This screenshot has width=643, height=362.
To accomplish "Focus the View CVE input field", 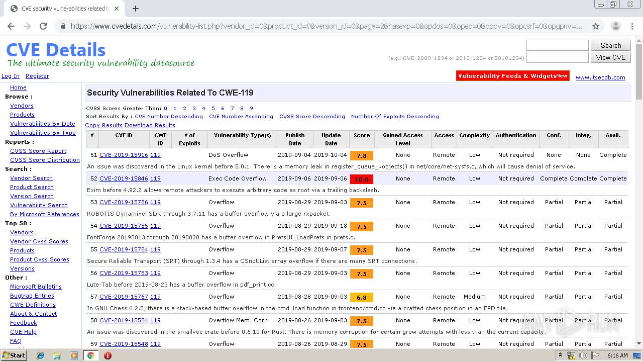I will pyautogui.click(x=557, y=57).
